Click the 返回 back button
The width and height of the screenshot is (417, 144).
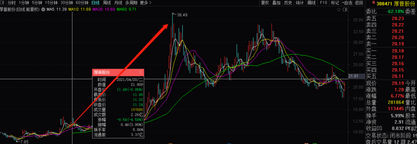(359, 3)
